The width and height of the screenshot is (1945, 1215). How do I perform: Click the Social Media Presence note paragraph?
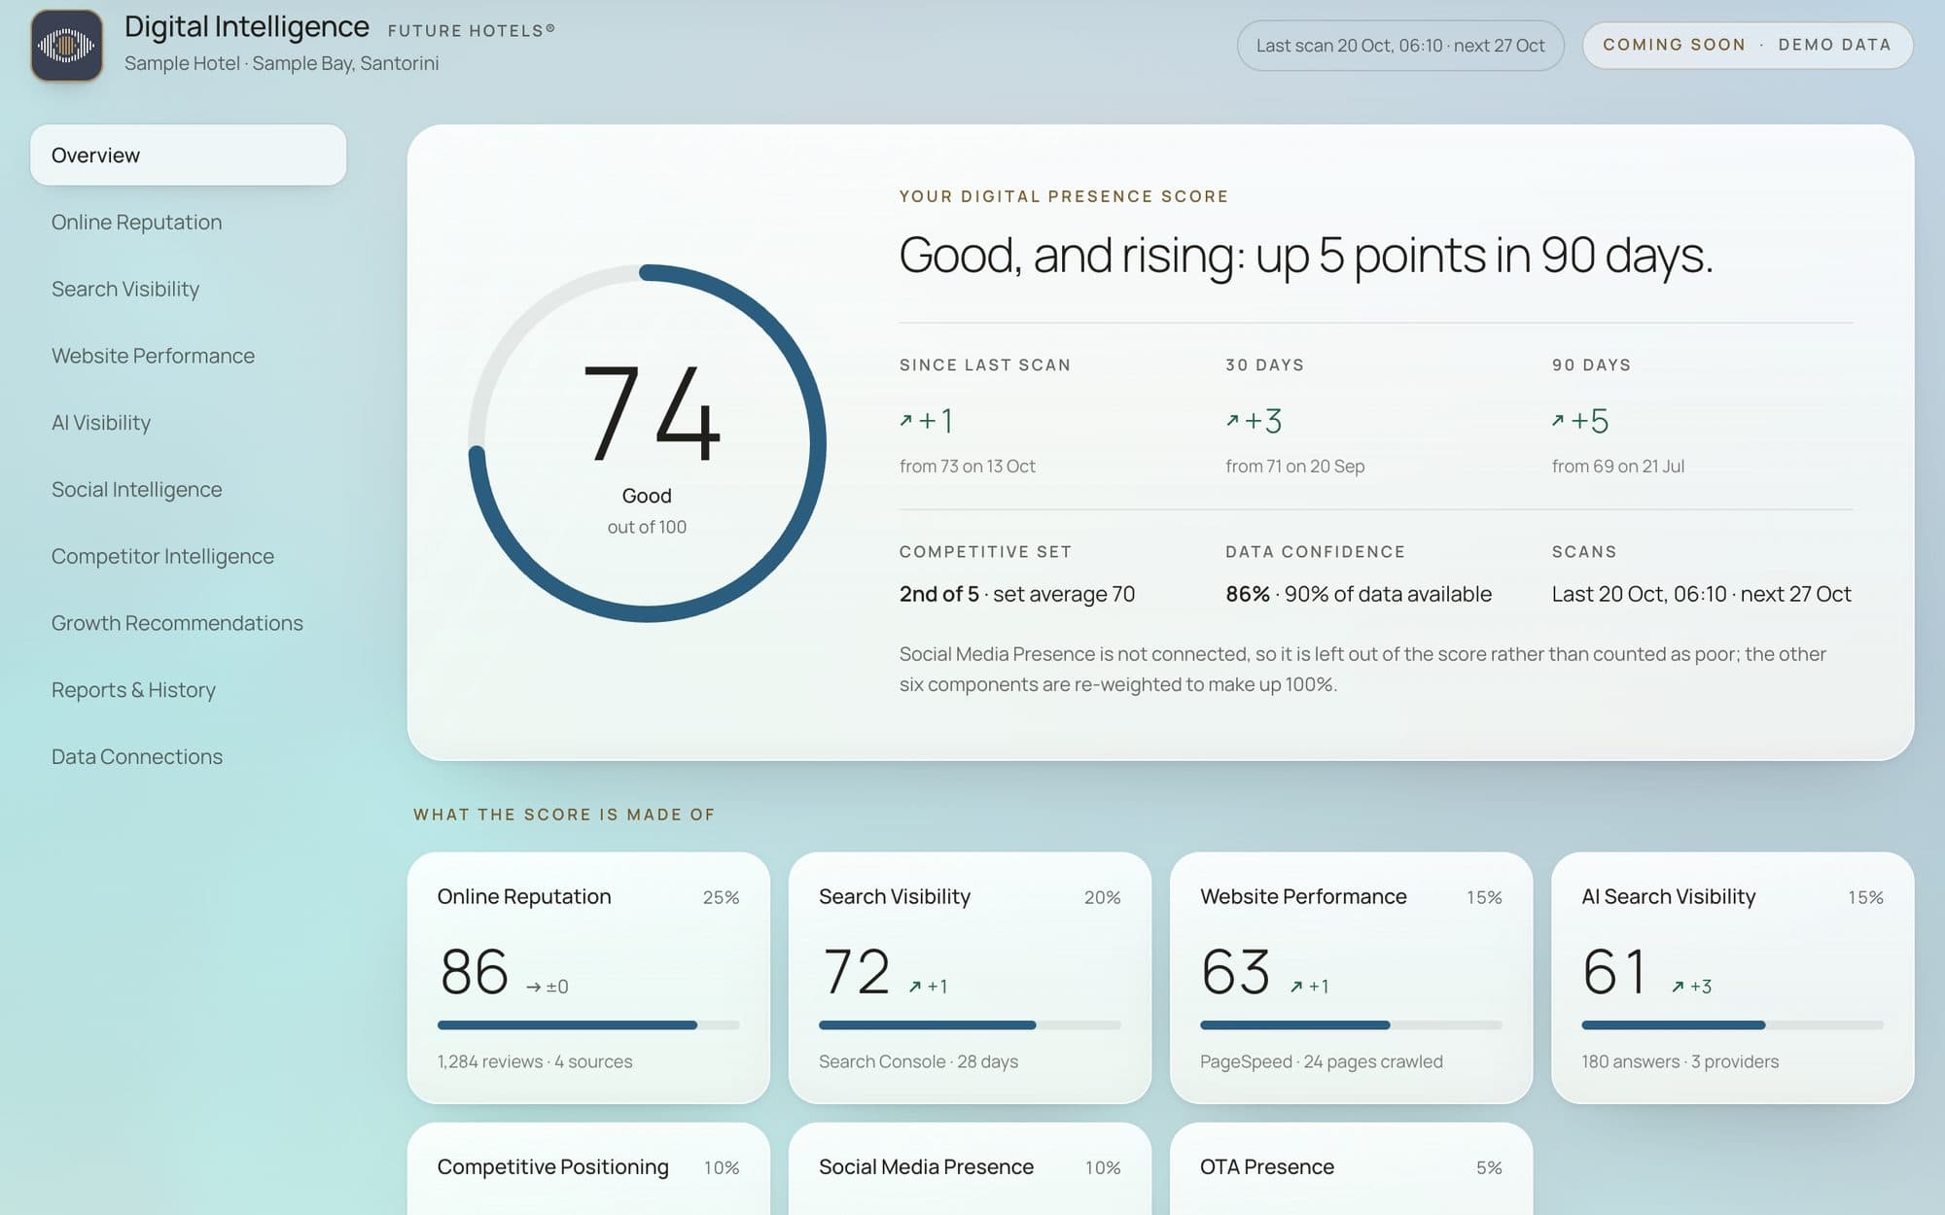point(1362,669)
